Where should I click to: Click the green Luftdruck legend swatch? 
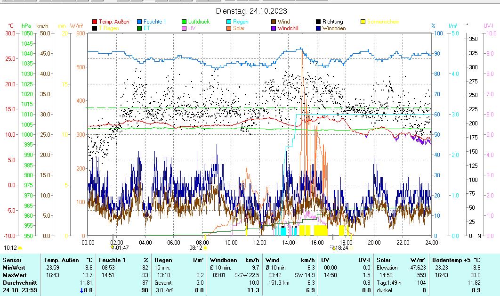(x=184, y=22)
